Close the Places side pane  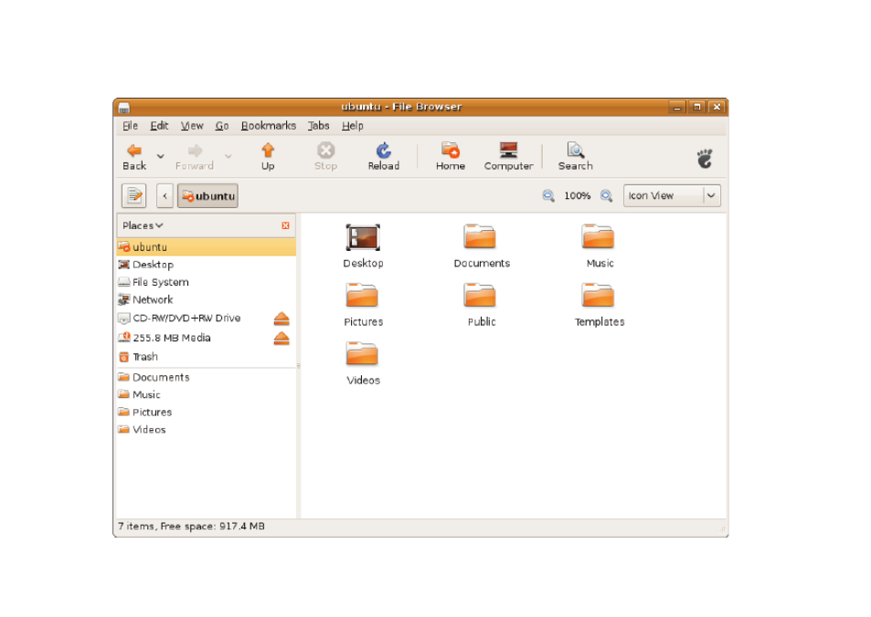(x=285, y=225)
